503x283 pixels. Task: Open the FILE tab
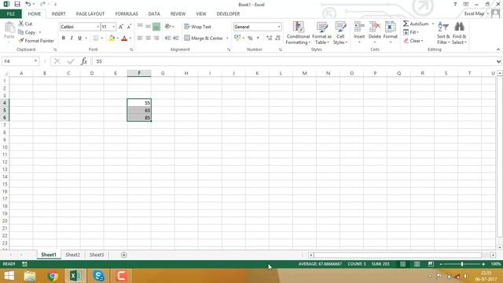(10, 14)
